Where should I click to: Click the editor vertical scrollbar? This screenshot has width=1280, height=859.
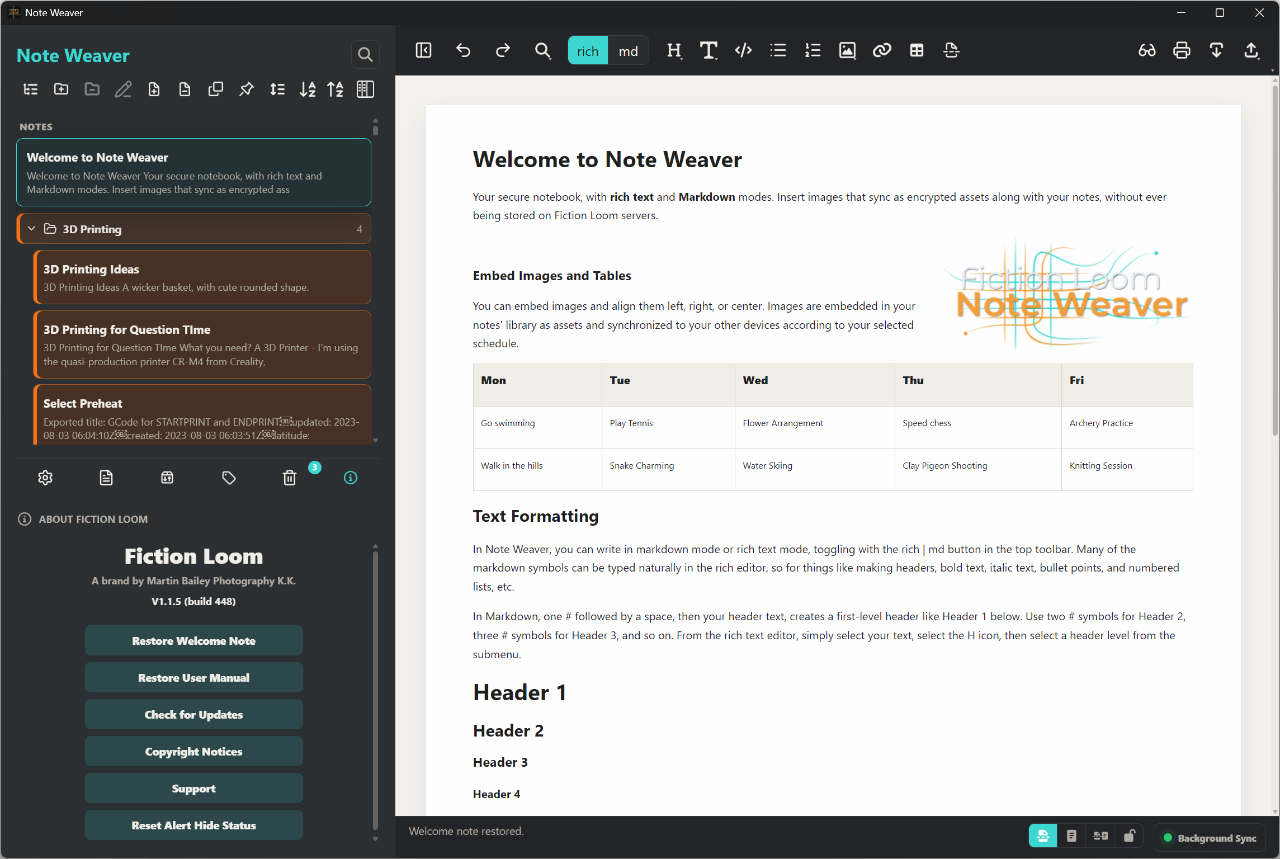(x=1275, y=260)
